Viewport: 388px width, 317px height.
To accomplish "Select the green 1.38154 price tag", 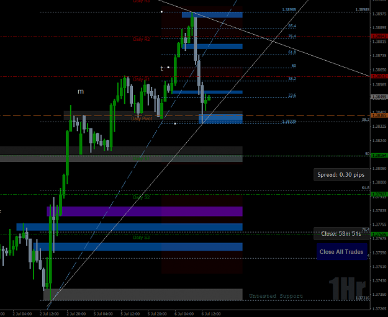I will coord(379,156).
